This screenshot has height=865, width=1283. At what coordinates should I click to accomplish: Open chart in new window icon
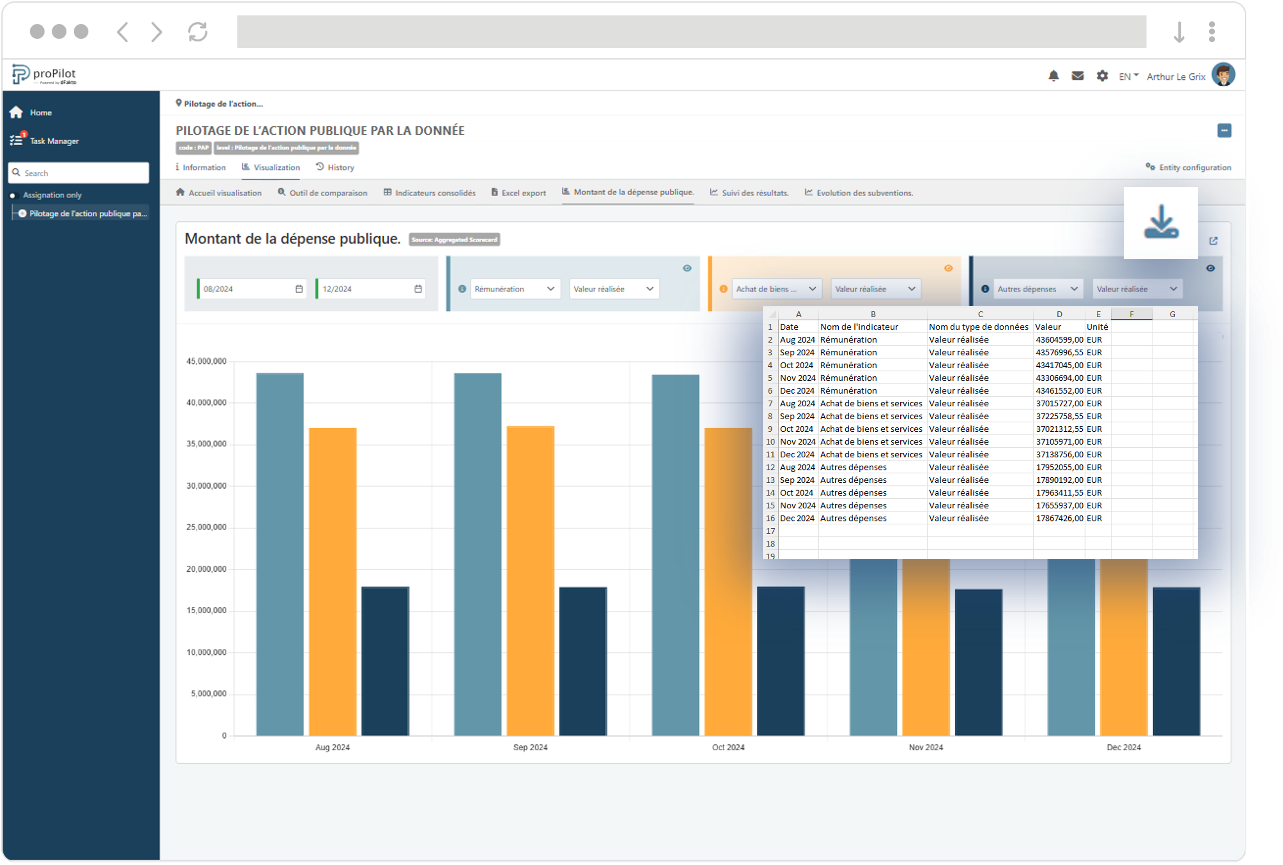pyautogui.click(x=1213, y=241)
